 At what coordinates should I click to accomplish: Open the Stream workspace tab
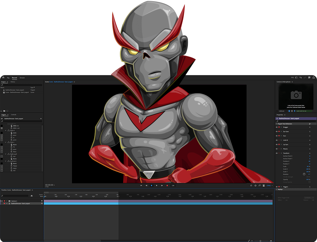22,78
